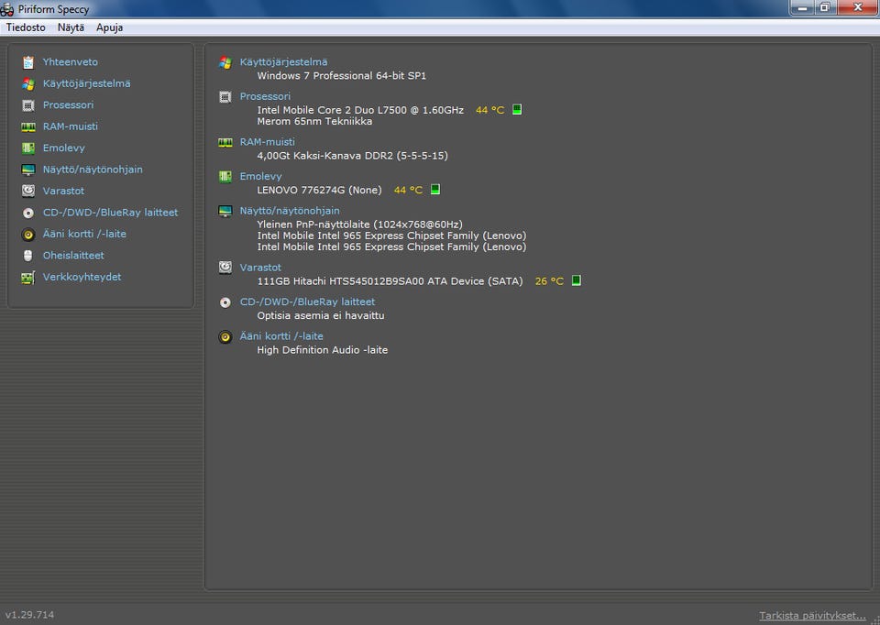
Task: Select Yhteenveto in the sidebar
Action: coord(71,62)
